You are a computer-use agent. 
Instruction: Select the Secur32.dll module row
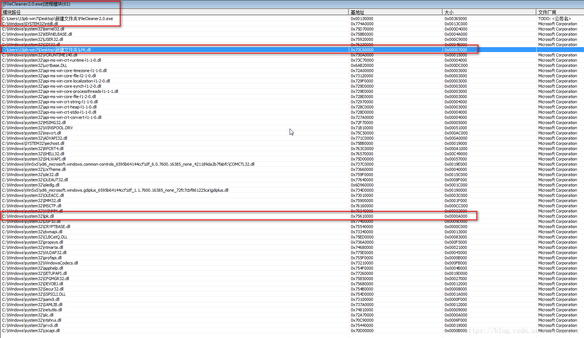coord(292,289)
